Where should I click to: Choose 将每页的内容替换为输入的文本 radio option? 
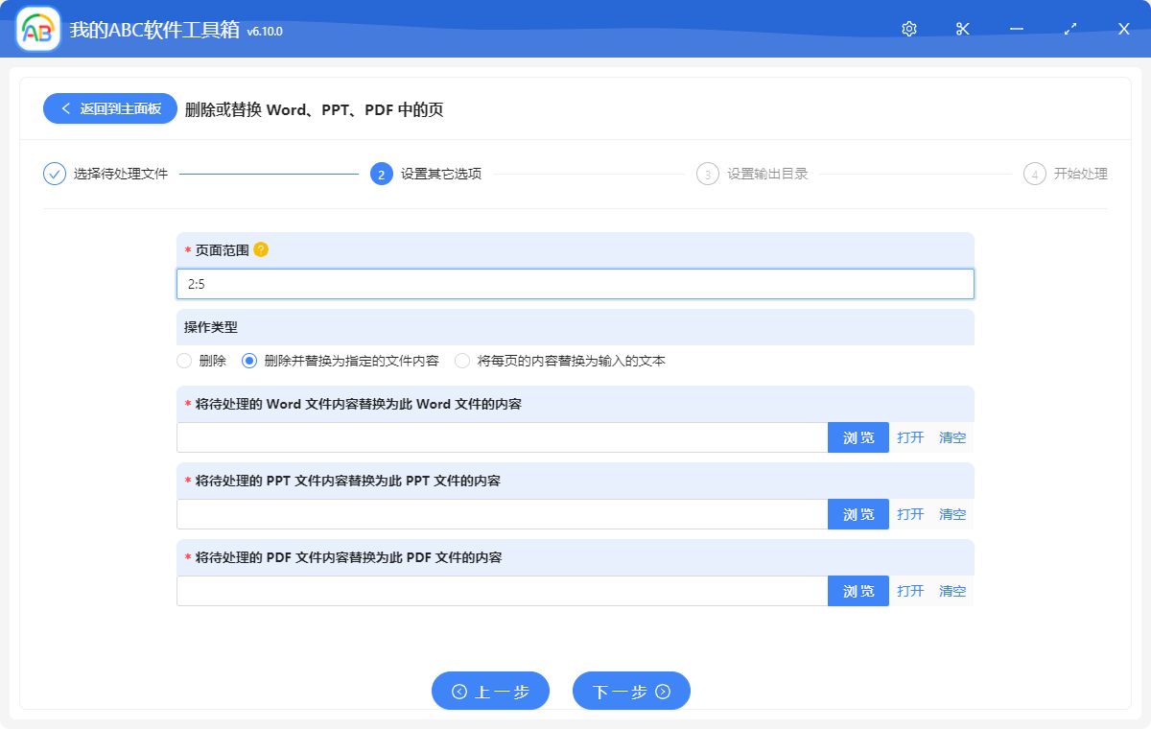[462, 361]
